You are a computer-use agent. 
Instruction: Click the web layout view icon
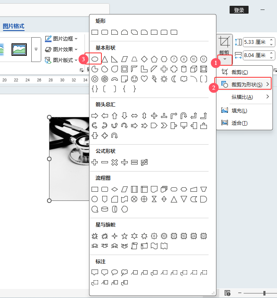tap(227, 293)
